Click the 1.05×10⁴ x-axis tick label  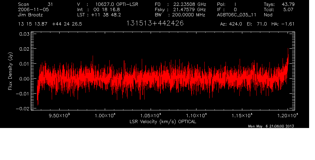tap(151, 115)
